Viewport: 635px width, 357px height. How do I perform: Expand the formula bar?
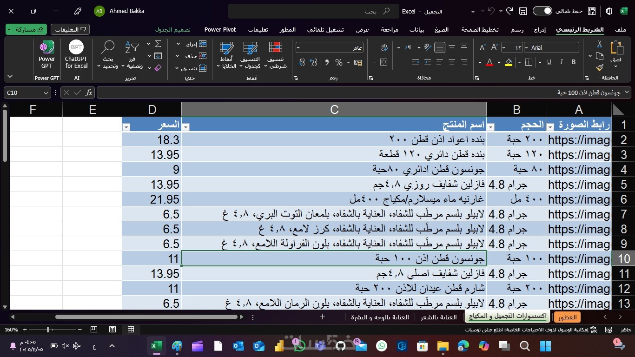(x=628, y=93)
